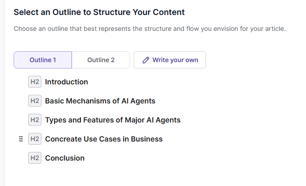Viewport: 306px width, 186px height.
Task: Click 'AI Agents' in the second heading
Action: point(138,101)
